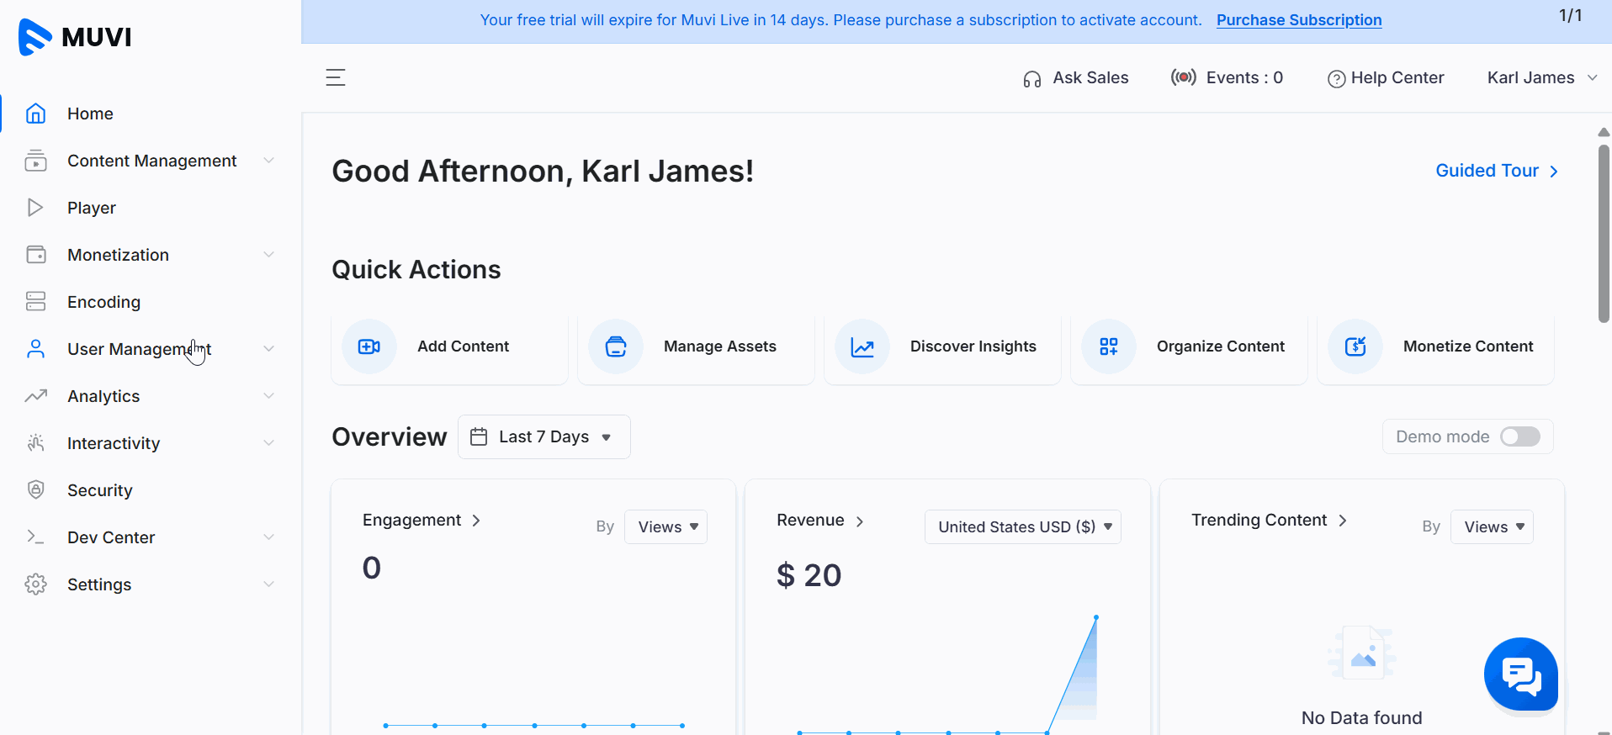Open the Engagement details link
1612x735 pixels.
(422, 521)
